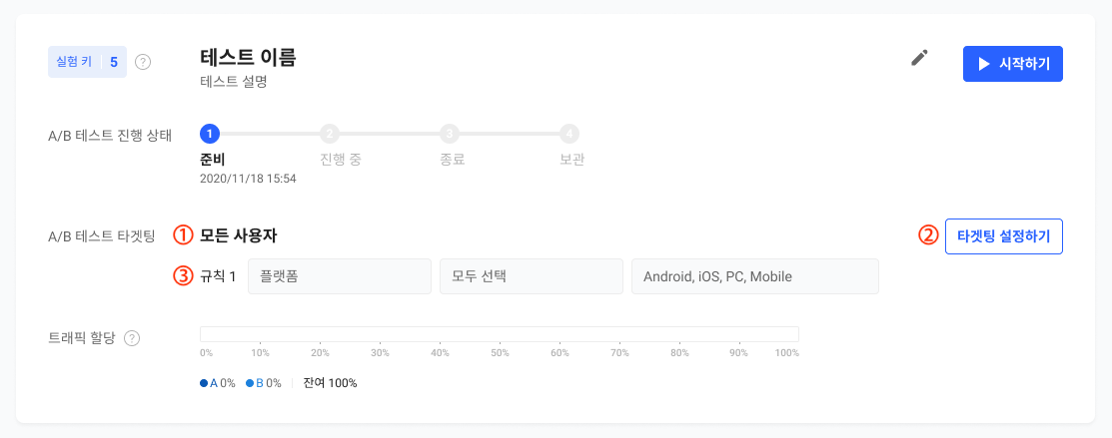Click the B 0% legend dot
1112x438 pixels.
[x=250, y=383]
